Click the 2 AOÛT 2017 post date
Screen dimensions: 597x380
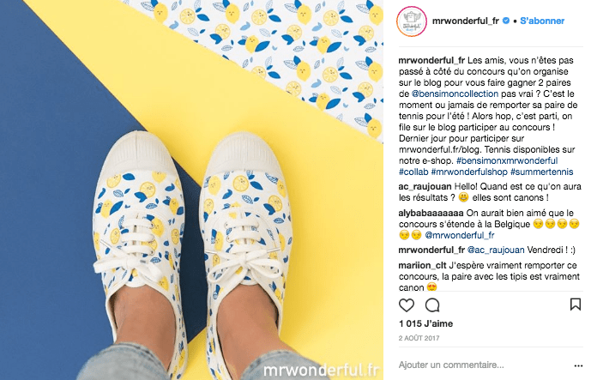[x=419, y=338]
